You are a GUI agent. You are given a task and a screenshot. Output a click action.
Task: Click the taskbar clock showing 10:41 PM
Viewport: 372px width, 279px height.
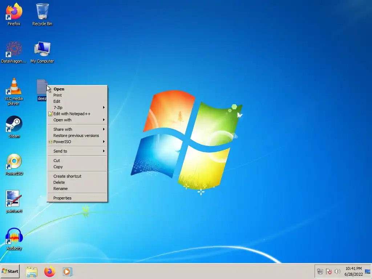tap(353, 271)
